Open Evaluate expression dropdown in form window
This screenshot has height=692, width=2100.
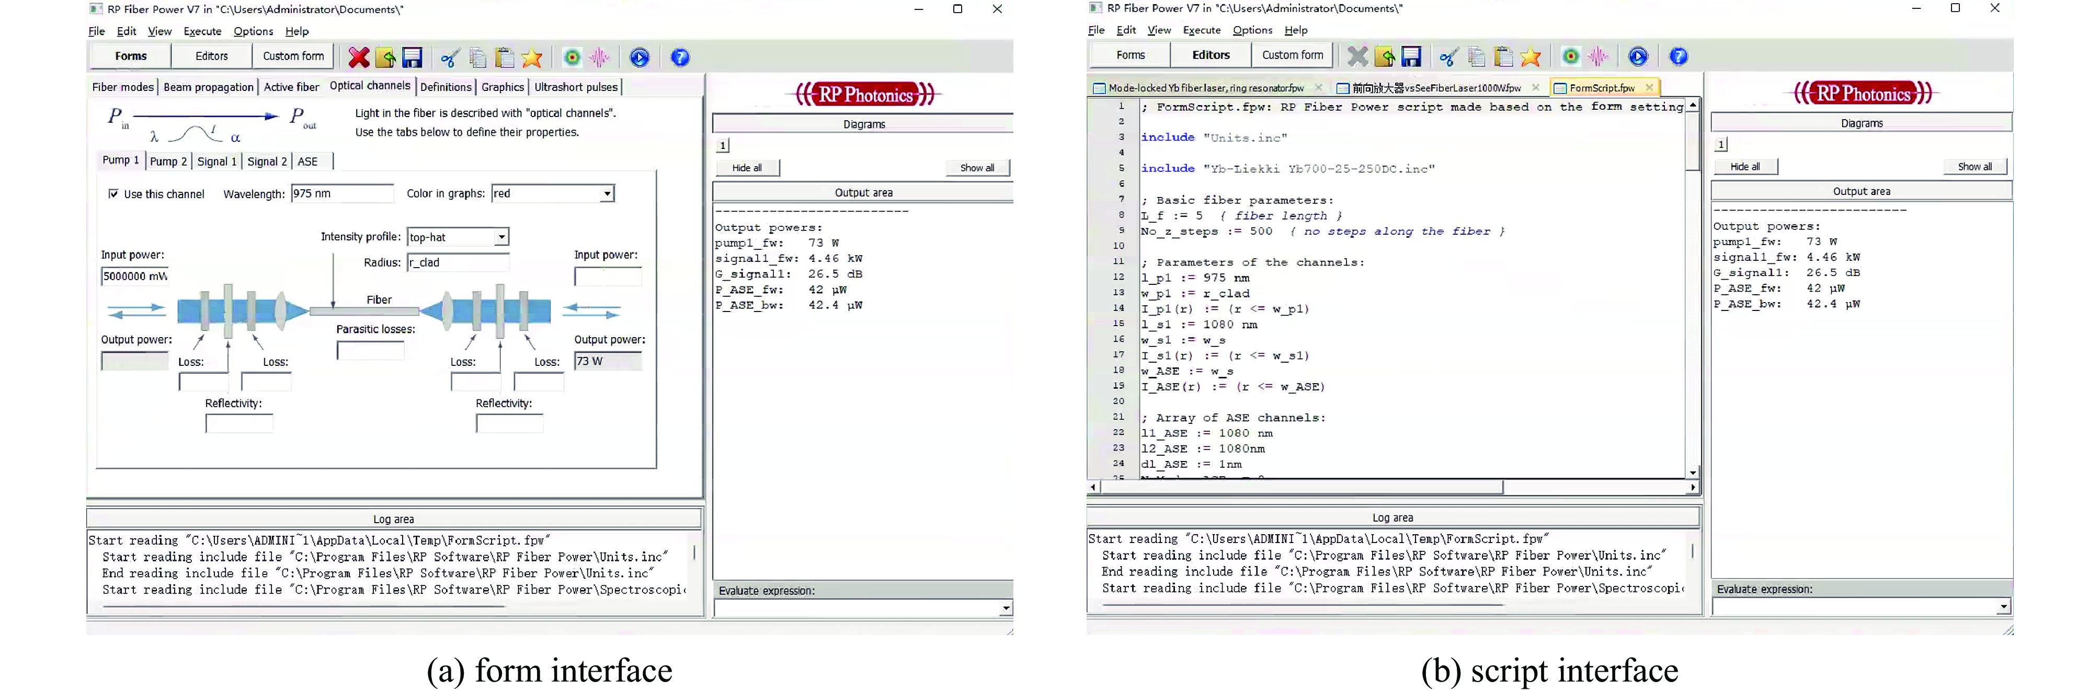coord(1006,608)
